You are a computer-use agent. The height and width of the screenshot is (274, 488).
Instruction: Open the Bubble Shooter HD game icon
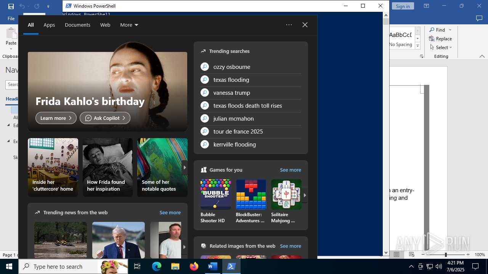point(216,194)
